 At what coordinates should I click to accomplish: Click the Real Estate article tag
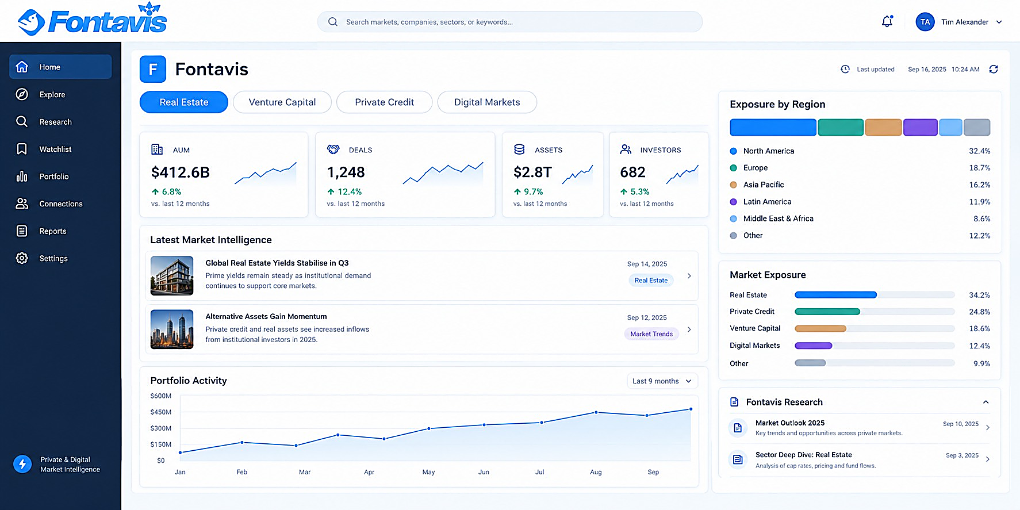(651, 280)
